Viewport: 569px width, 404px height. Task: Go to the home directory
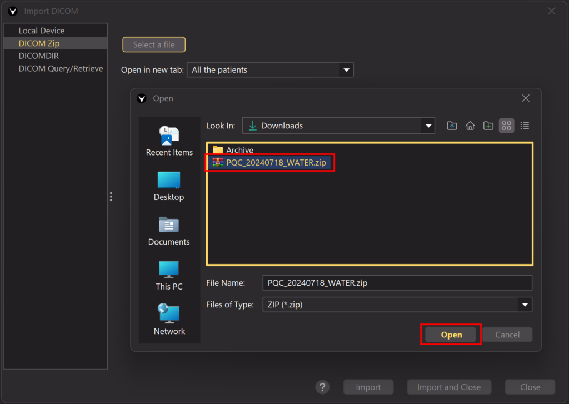coord(470,126)
